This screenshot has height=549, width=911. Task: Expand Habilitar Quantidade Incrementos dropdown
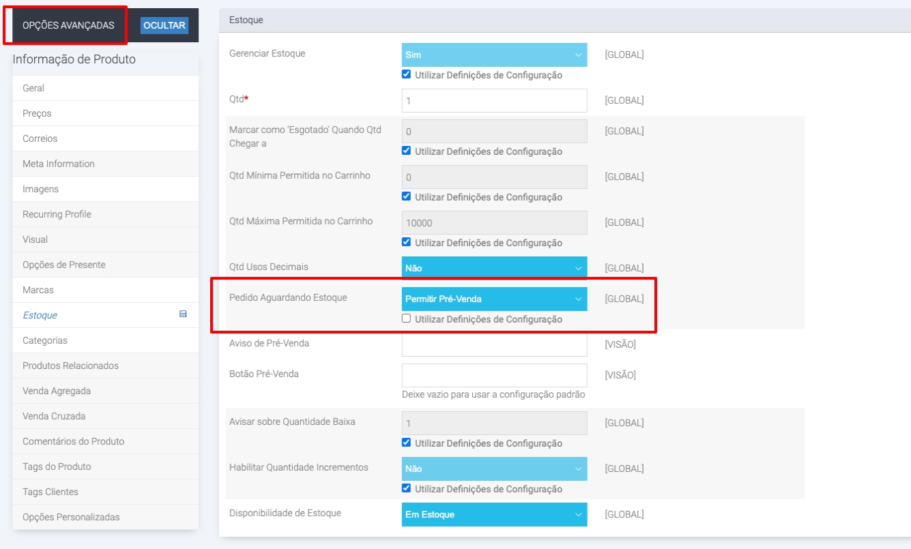[494, 469]
